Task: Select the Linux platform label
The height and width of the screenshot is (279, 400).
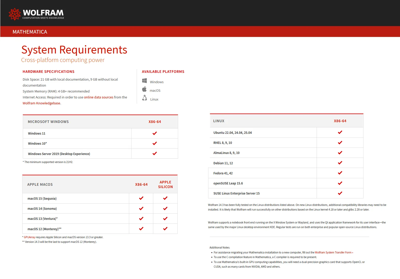Action: coord(154,99)
